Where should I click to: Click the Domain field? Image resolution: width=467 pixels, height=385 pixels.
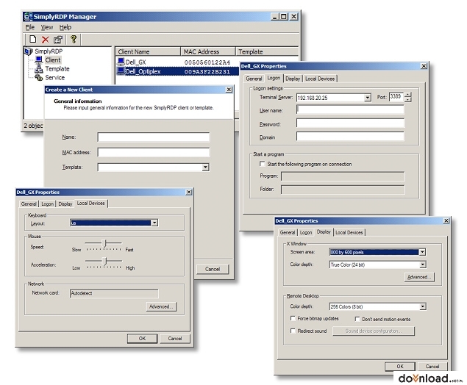pyautogui.click(x=351, y=136)
